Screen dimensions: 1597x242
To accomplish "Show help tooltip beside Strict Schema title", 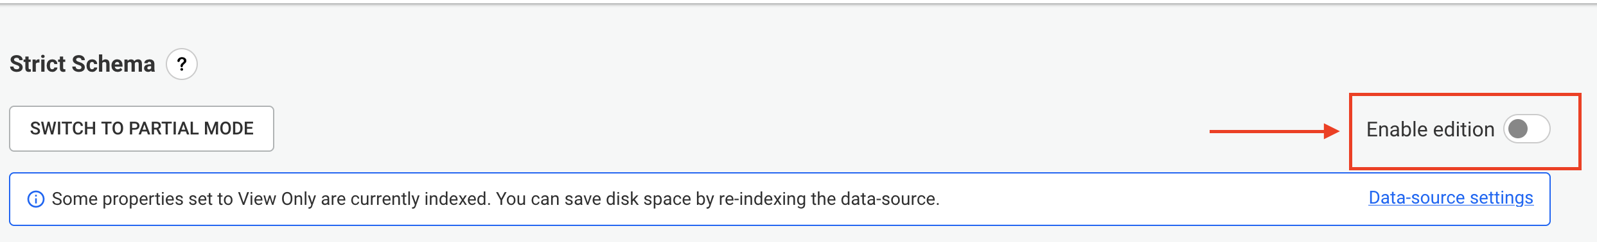I will (x=182, y=64).
